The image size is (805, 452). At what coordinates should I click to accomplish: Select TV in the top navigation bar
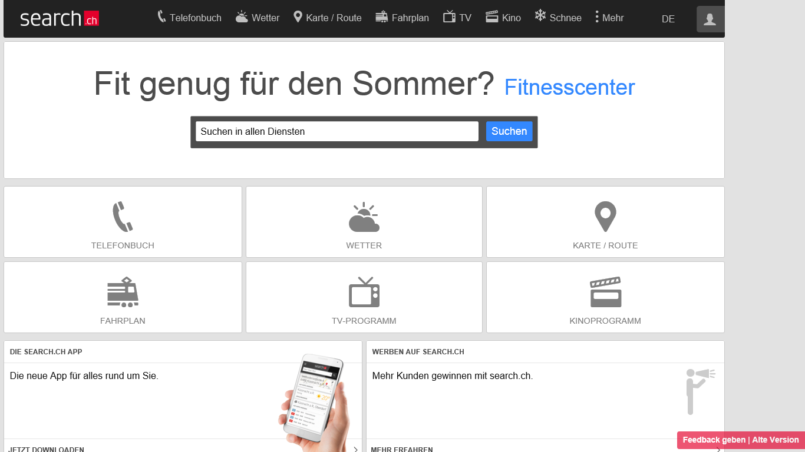pyautogui.click(x=457, y=17)
